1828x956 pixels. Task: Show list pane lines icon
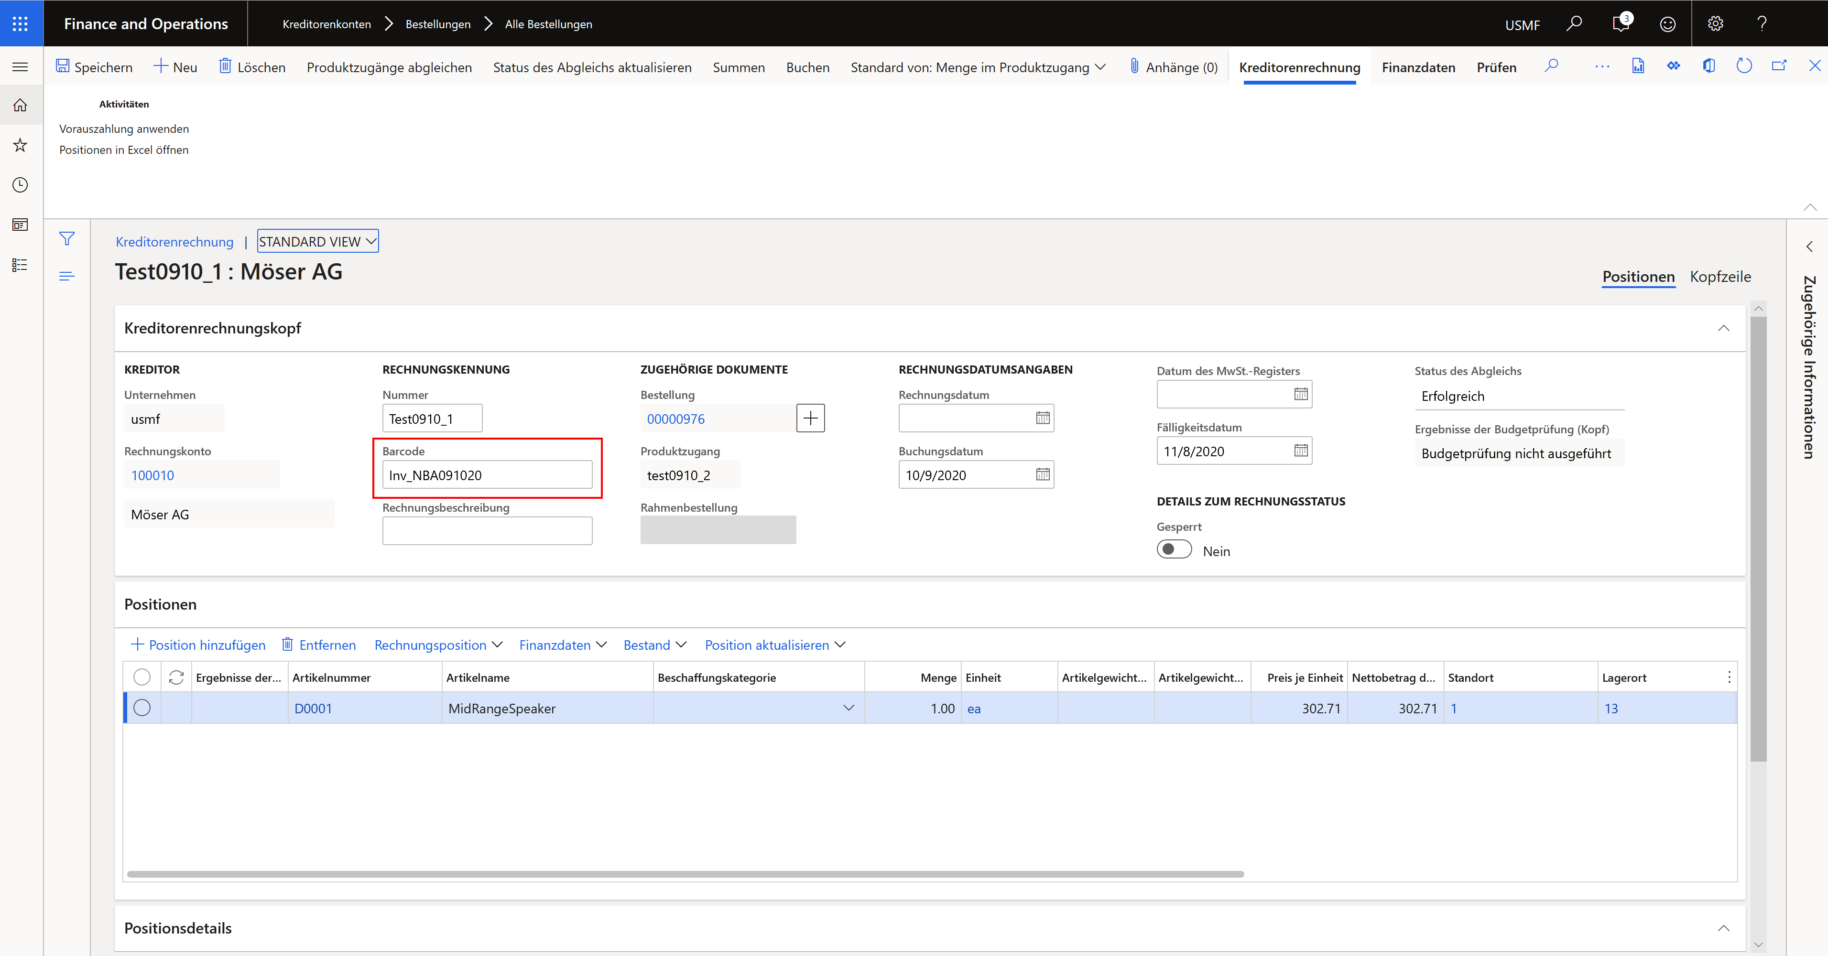point(67,276)
